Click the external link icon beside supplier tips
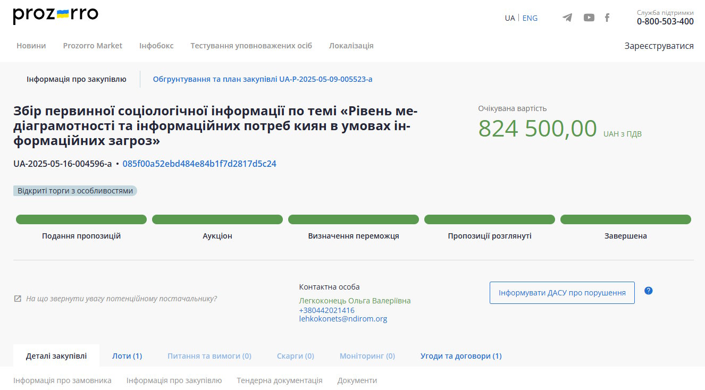Image resolution: width=705 pixels, height=390 pixels. coord(18,299)
